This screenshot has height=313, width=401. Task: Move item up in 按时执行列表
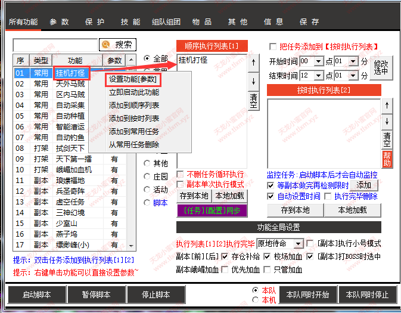click(387, 105)
